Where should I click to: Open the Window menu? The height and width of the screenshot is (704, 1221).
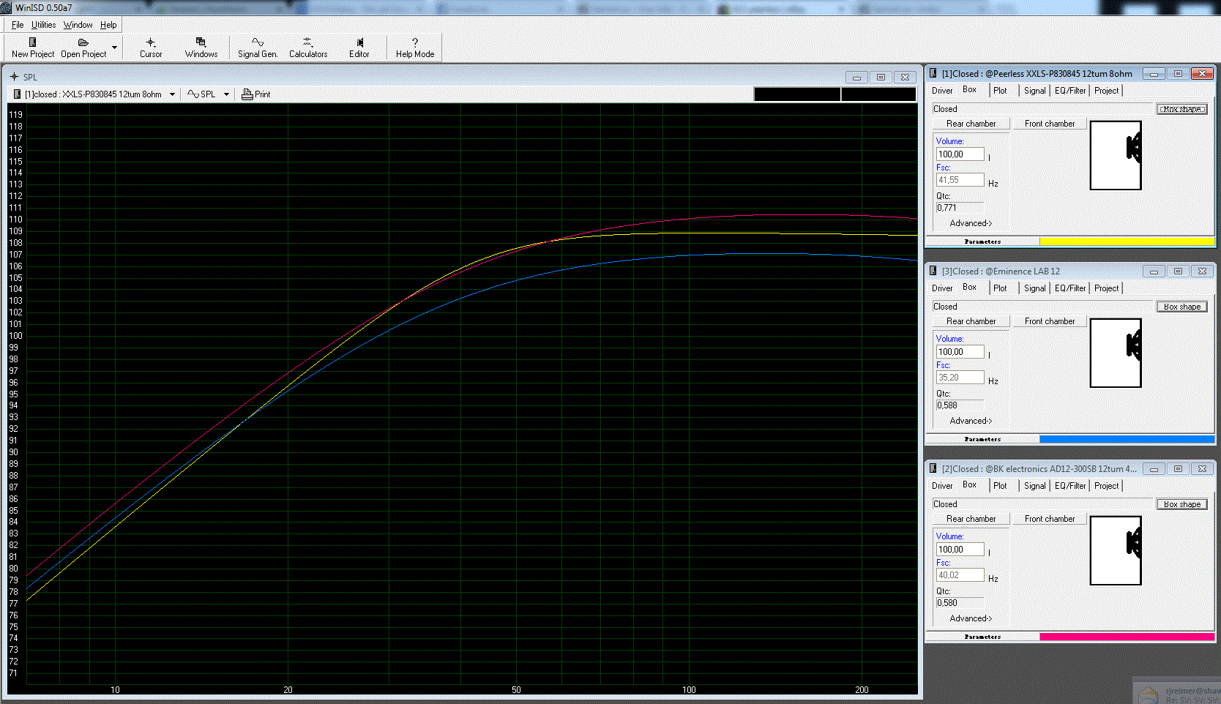[78, 25]
